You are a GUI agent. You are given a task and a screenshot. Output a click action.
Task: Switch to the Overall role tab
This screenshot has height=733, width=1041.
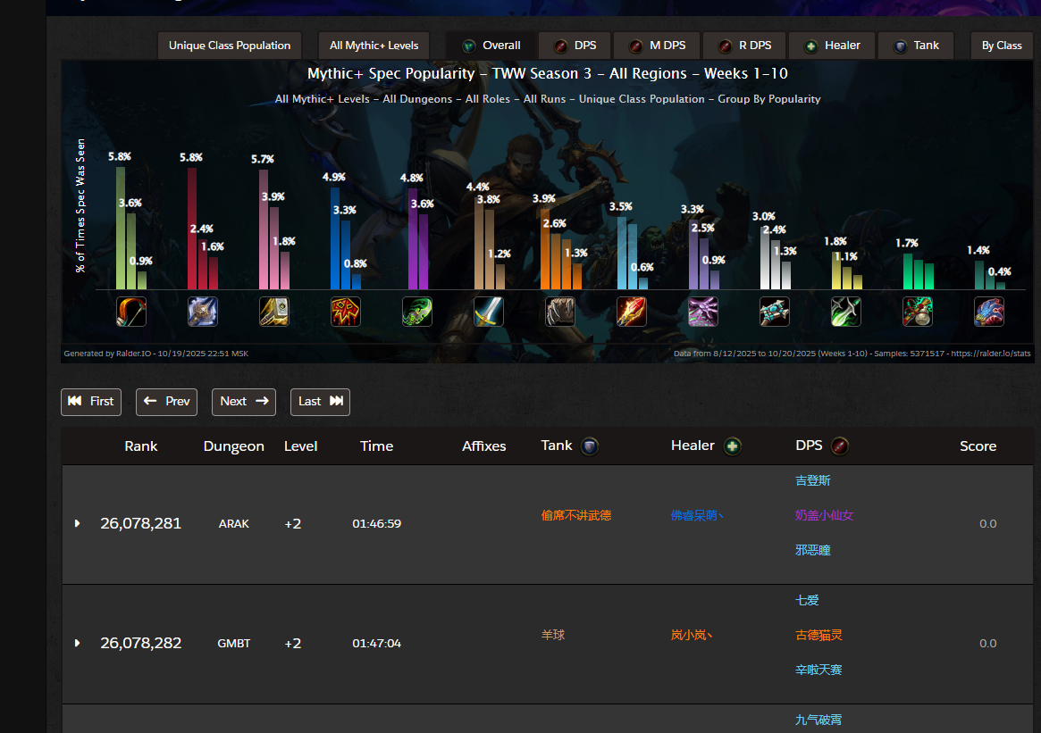[x=491, y=46]
